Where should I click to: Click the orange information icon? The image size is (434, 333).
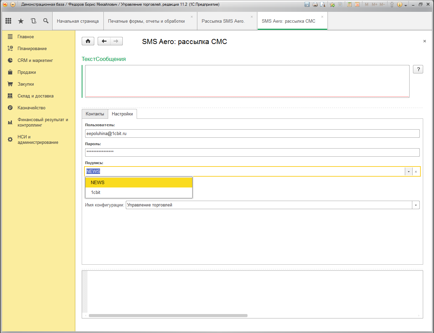pyautogui.click(x=400, y=4)
